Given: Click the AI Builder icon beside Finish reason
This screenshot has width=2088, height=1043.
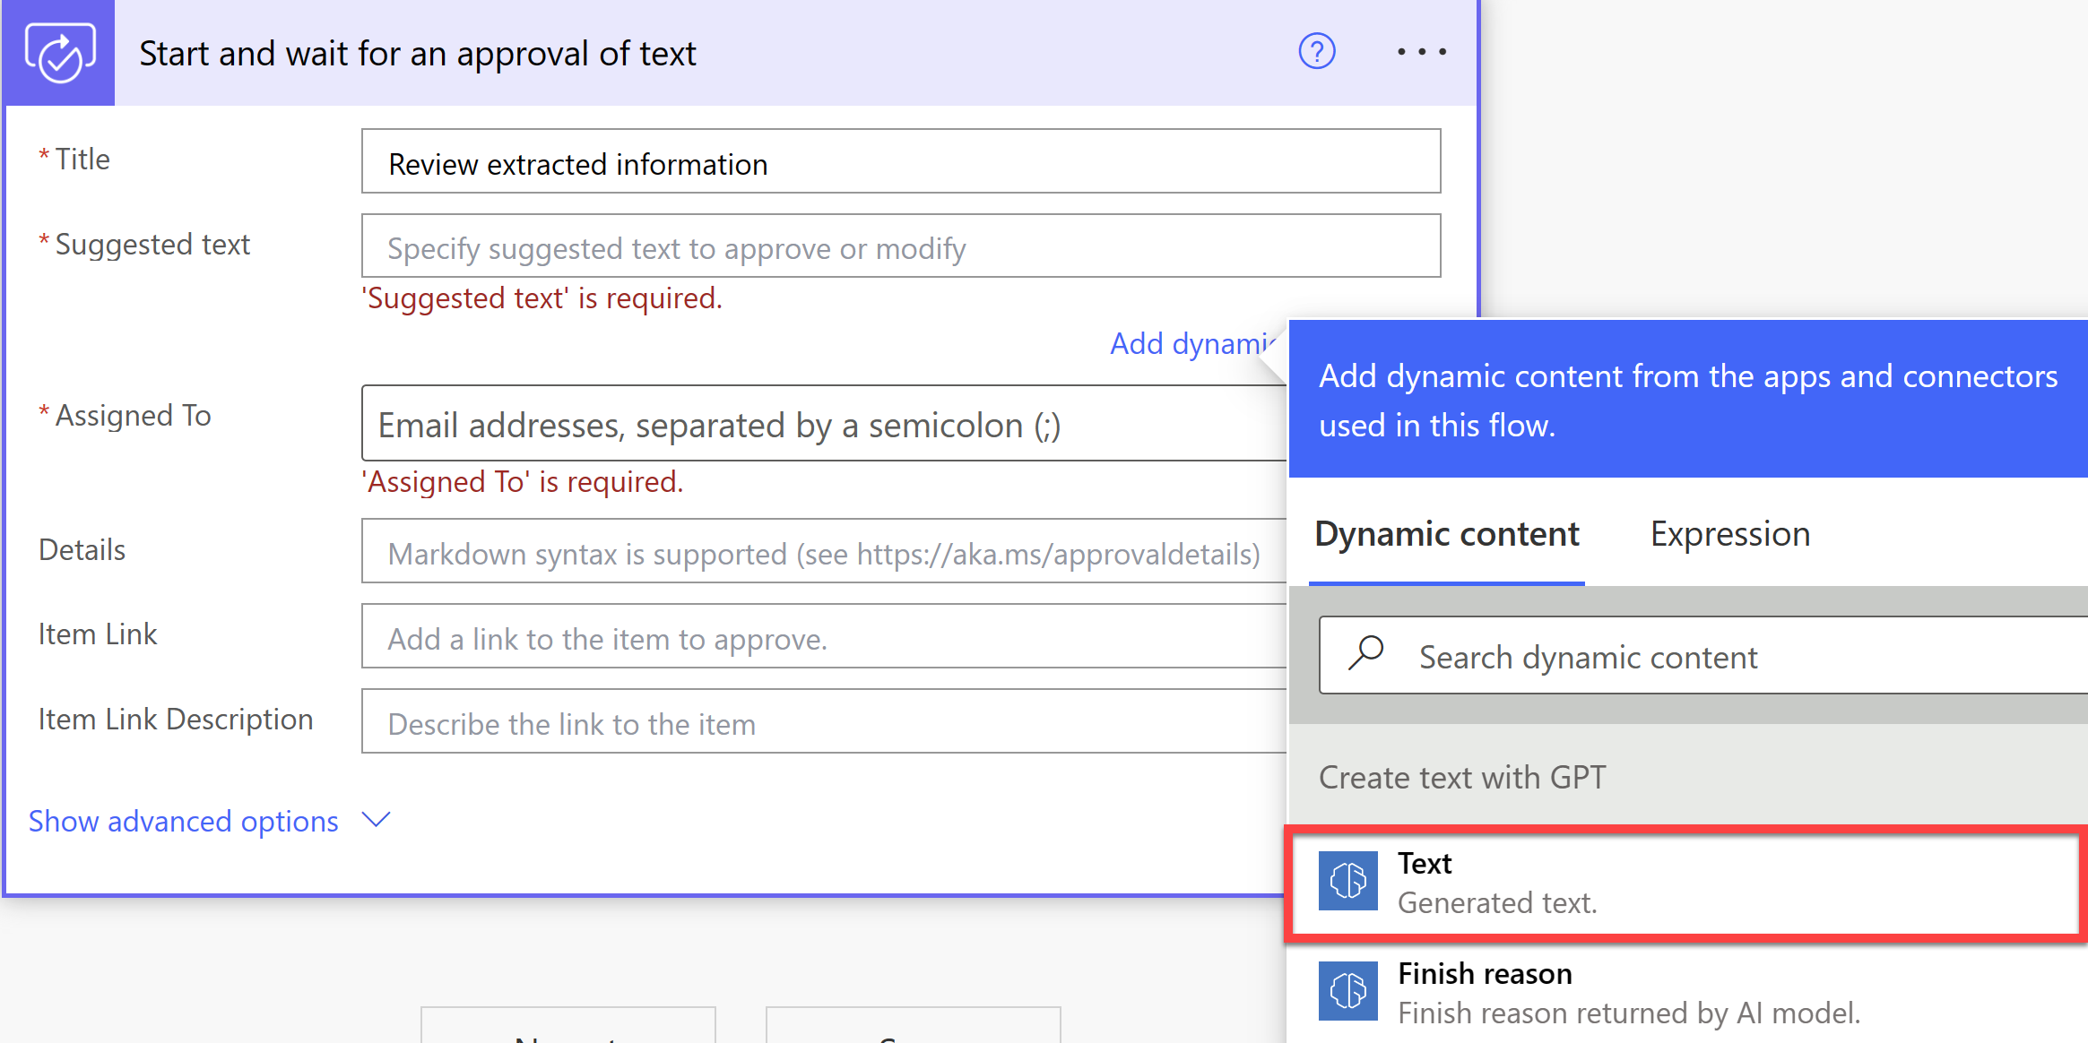Looking at the screenshot, I should click(x=1348, y=991).
